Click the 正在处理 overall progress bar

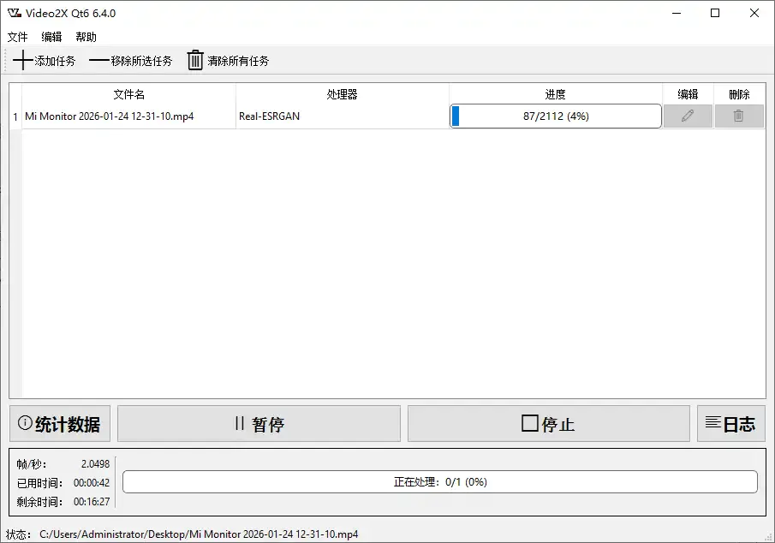tap(438, 481)
